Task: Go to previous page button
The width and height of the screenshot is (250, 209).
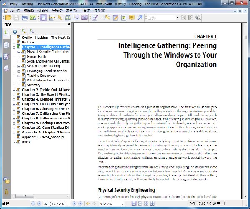Action: tap(39, 204)
